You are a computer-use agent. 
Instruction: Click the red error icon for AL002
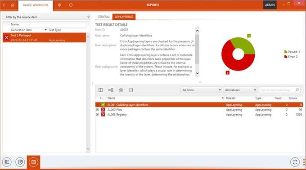[103, 110]
